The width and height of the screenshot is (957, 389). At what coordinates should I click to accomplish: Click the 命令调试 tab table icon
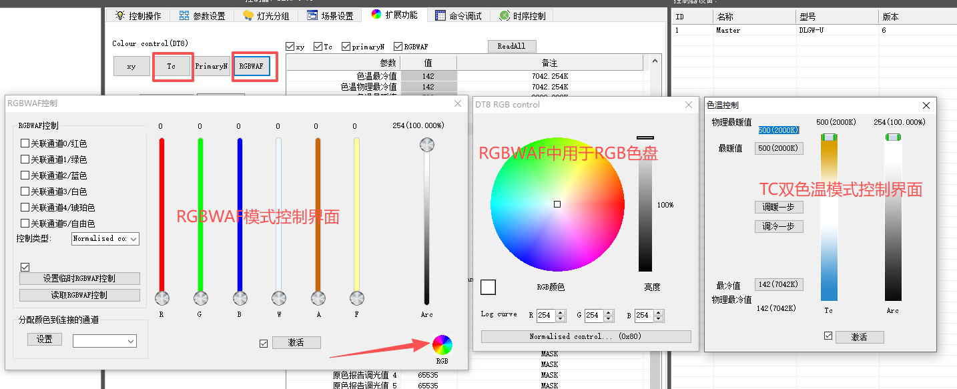(x=440, y=15)
